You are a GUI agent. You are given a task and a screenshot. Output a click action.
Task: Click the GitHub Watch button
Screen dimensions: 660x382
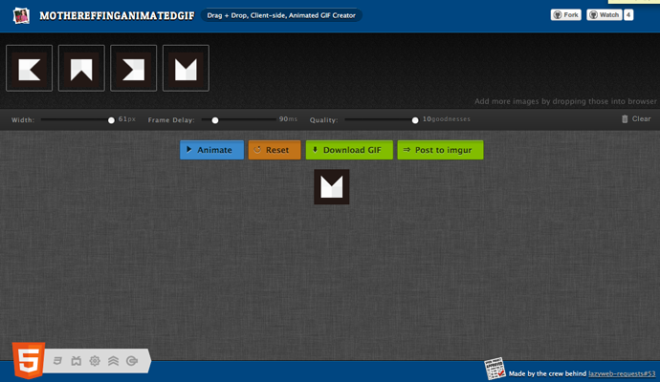point(604,15)
